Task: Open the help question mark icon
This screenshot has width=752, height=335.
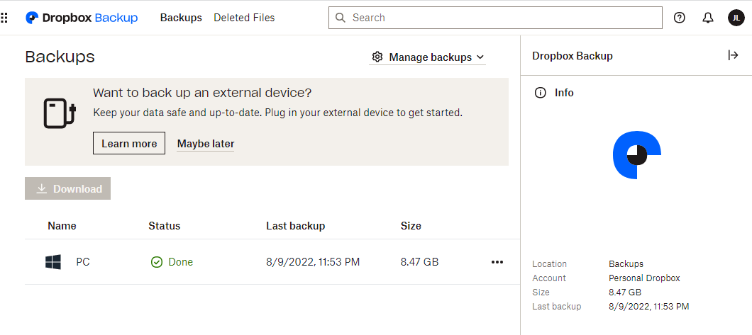Action: click(679, 18)
